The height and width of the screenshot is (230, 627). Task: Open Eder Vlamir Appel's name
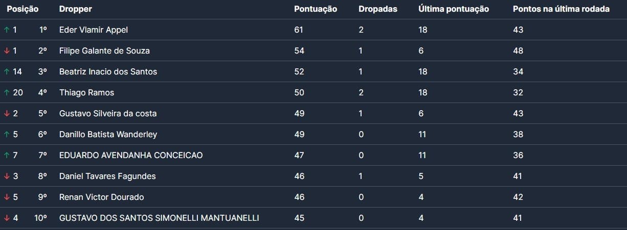(x=94, y=30)
